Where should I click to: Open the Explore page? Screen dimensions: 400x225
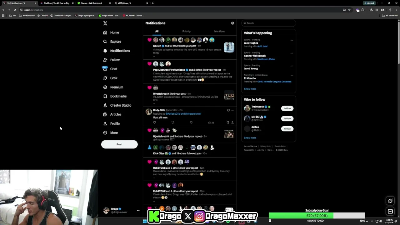coord(112,42)
